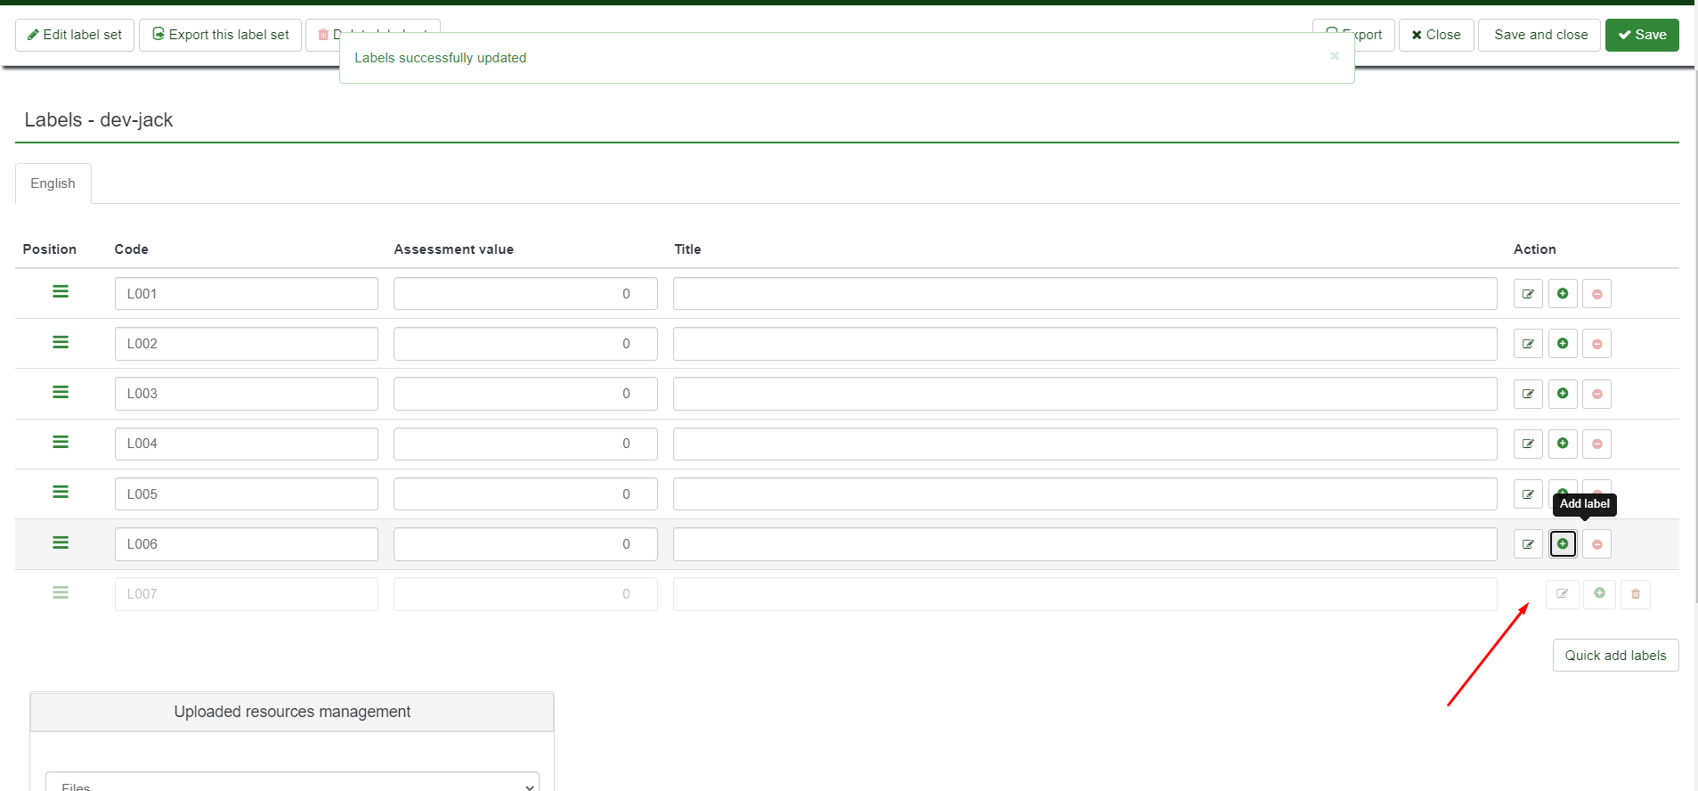The image size is (1698, 791).
Task: Click the Quick add labels button
Action: 1615,656
